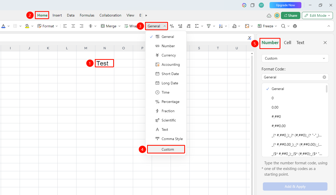Image resolution: width=336 pixels, height=195 pixels.
Task: Switch to the Insert ribbon tab
Action: tap(57, 15)
